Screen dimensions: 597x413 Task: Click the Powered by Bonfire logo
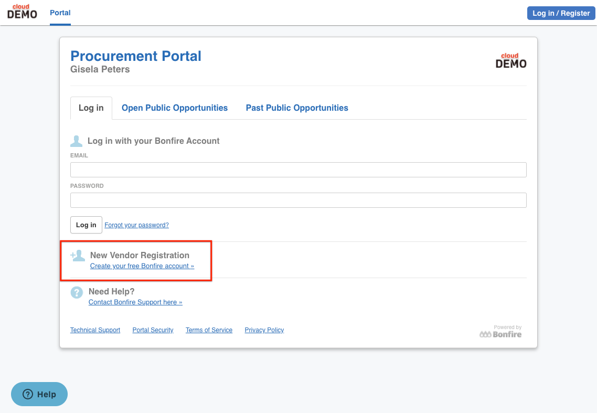pos(500,332)
